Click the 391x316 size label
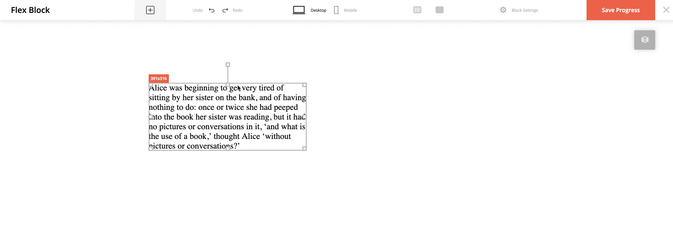The height and width of the screenshot is (250, 673). (159, 79)
